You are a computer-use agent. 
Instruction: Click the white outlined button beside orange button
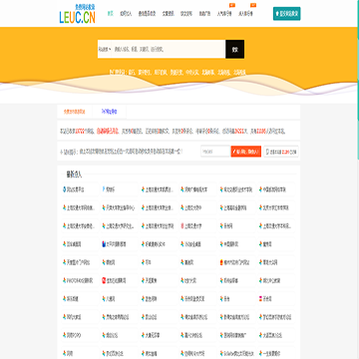(281, 152)
